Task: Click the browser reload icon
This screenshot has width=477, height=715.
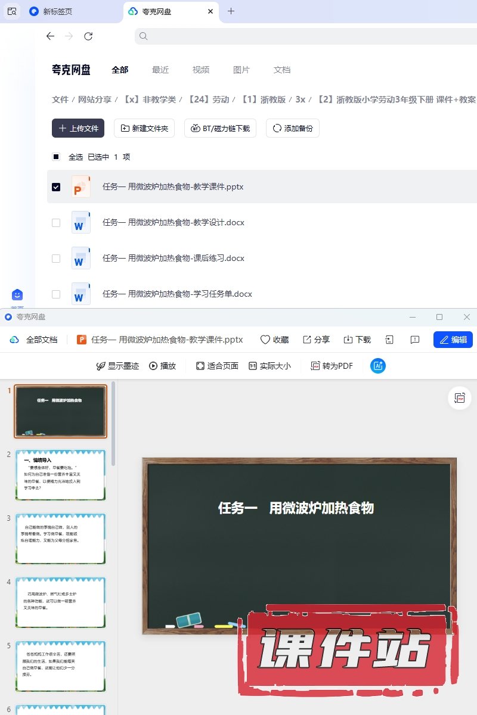Action: [x=88, y=36]
